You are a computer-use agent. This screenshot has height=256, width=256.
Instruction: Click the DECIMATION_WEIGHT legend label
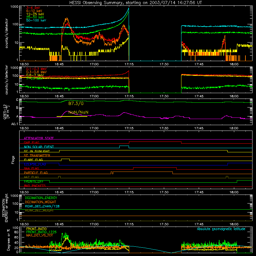41,202
